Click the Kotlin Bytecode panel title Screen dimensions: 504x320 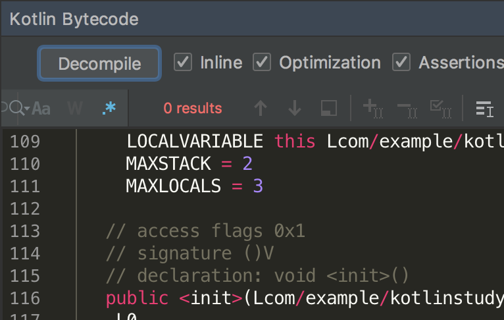coord(74,19)
